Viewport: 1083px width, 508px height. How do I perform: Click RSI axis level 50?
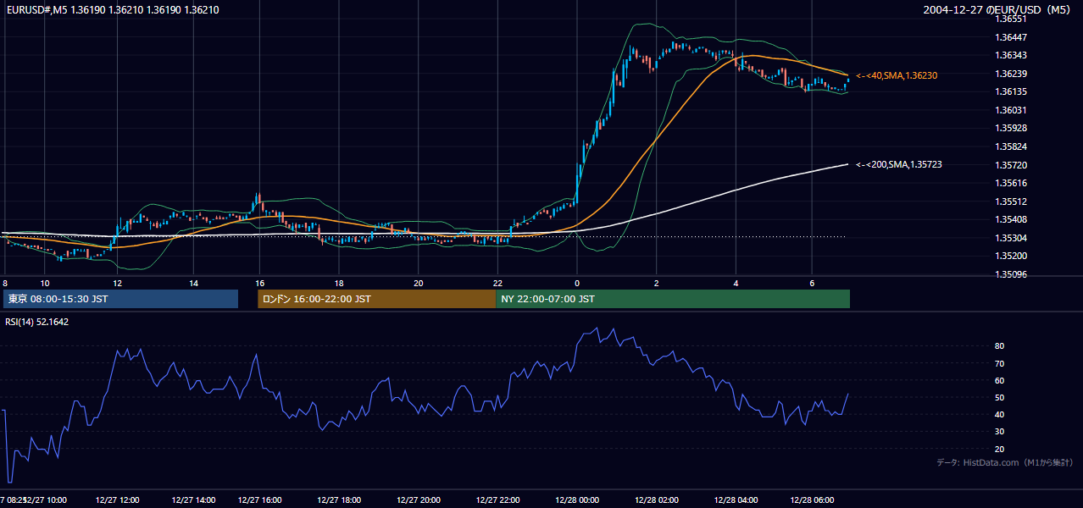coord(1000,397)
